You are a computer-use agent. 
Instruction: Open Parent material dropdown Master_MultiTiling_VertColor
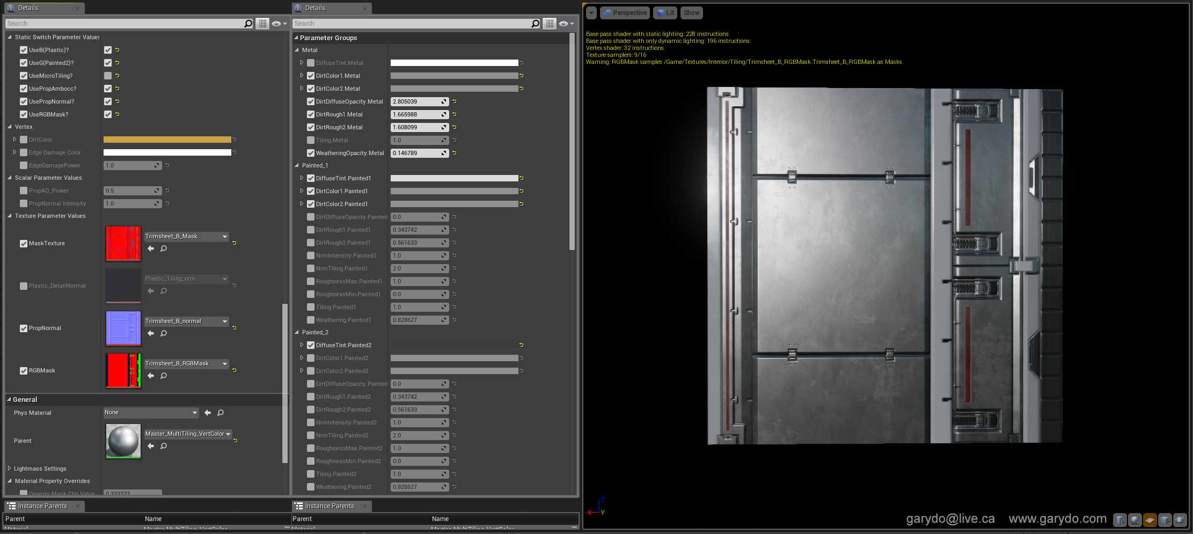point(188,434)
